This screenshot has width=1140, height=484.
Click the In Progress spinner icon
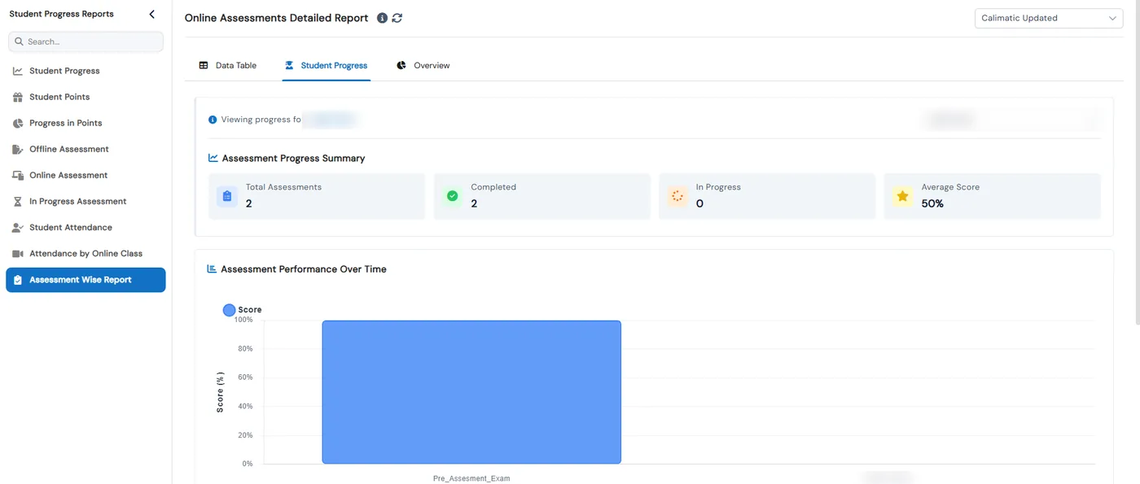click(x=677, y=196)
